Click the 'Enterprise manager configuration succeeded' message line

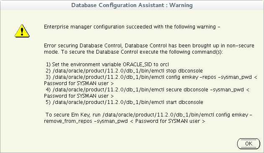tap(132, 27)
